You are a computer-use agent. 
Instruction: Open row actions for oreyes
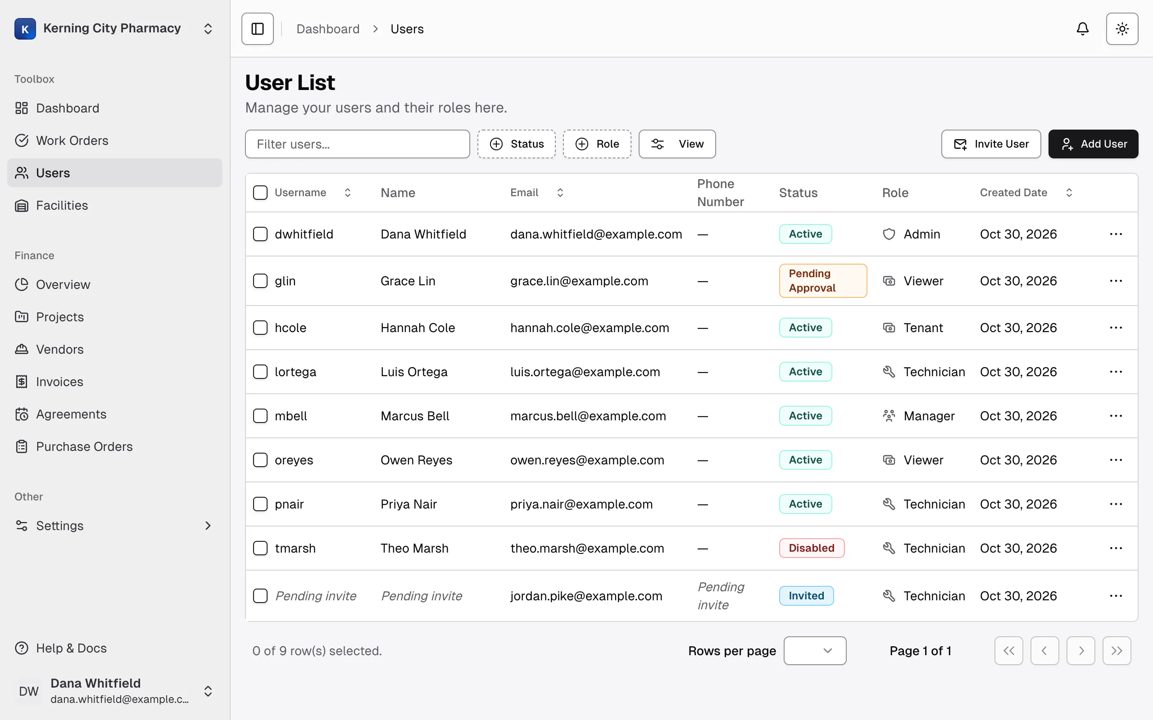(1116, 460)
